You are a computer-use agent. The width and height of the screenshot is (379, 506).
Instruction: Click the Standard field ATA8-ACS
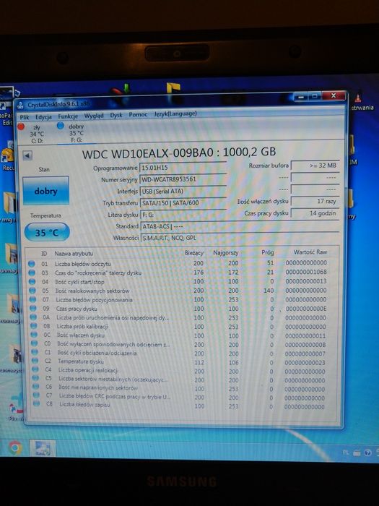[x=240, y=226]
